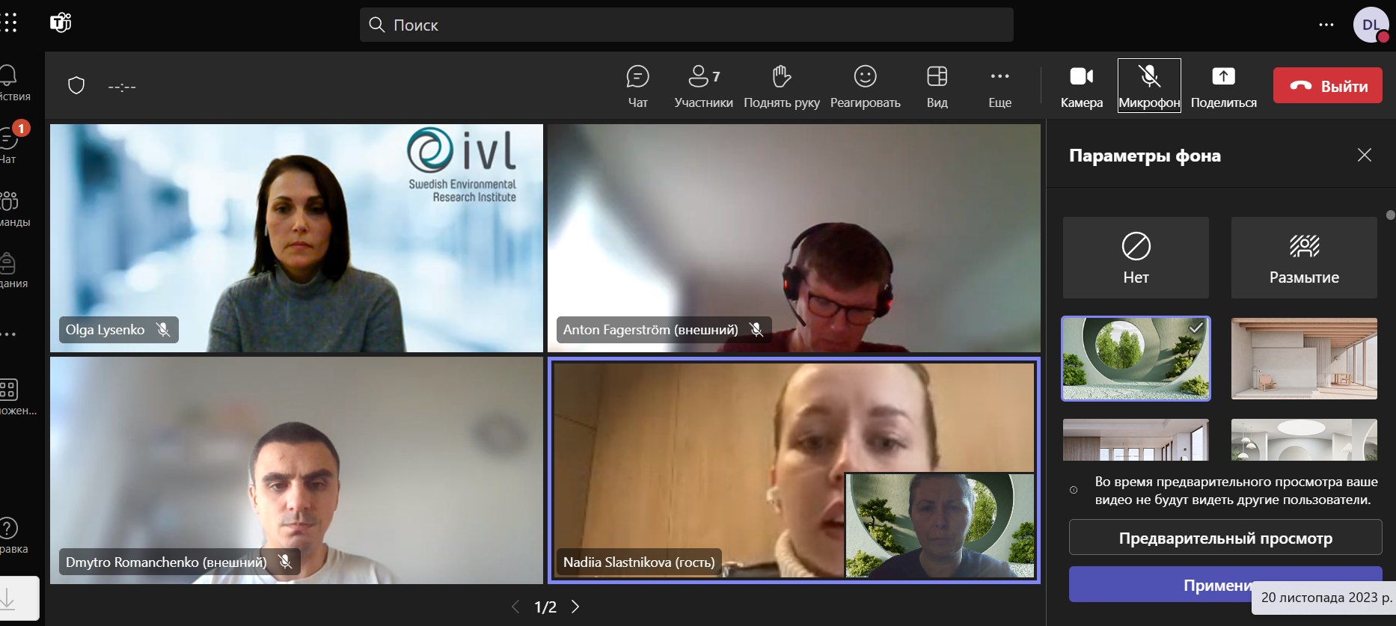1396x626 pixels.
Task: Choose the white studio with lamps background
Action: pos(1304,440)
